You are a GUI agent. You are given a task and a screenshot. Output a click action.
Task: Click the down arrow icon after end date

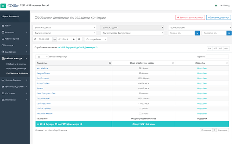74,39
